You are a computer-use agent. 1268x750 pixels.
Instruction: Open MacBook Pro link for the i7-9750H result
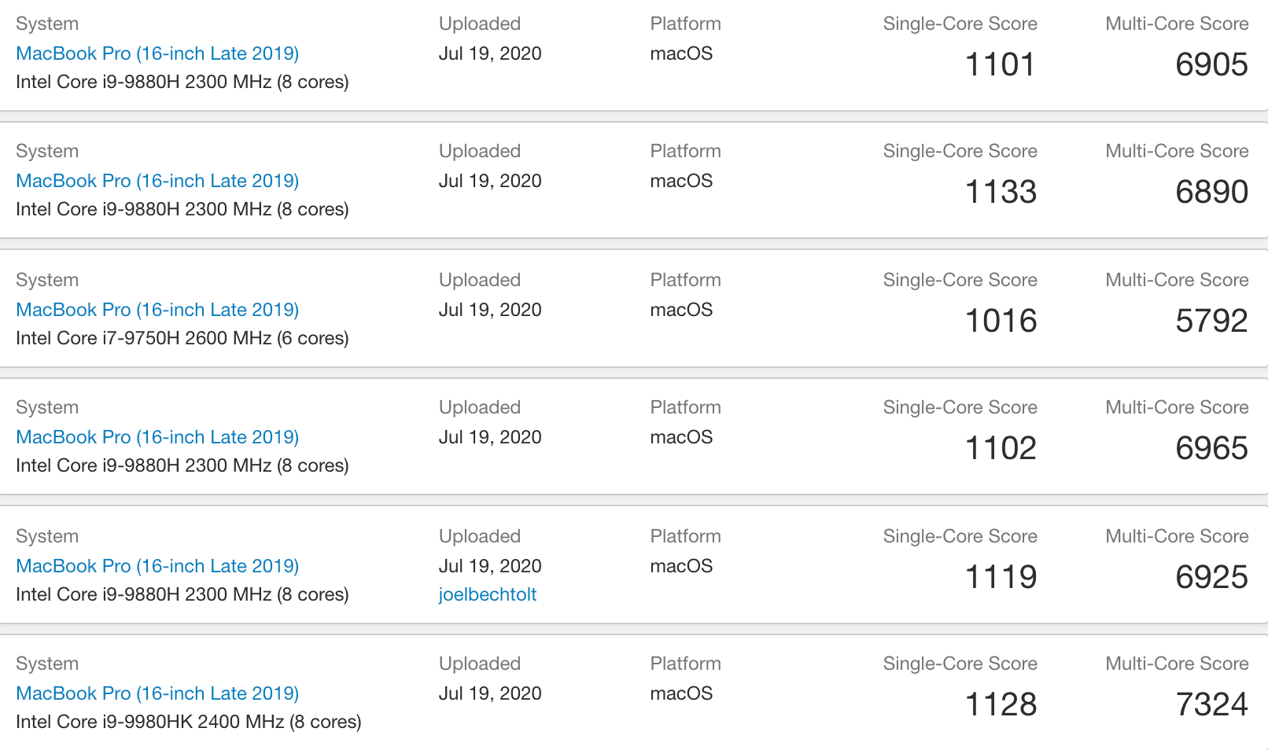pyautogui.click(x=157, y=310)
